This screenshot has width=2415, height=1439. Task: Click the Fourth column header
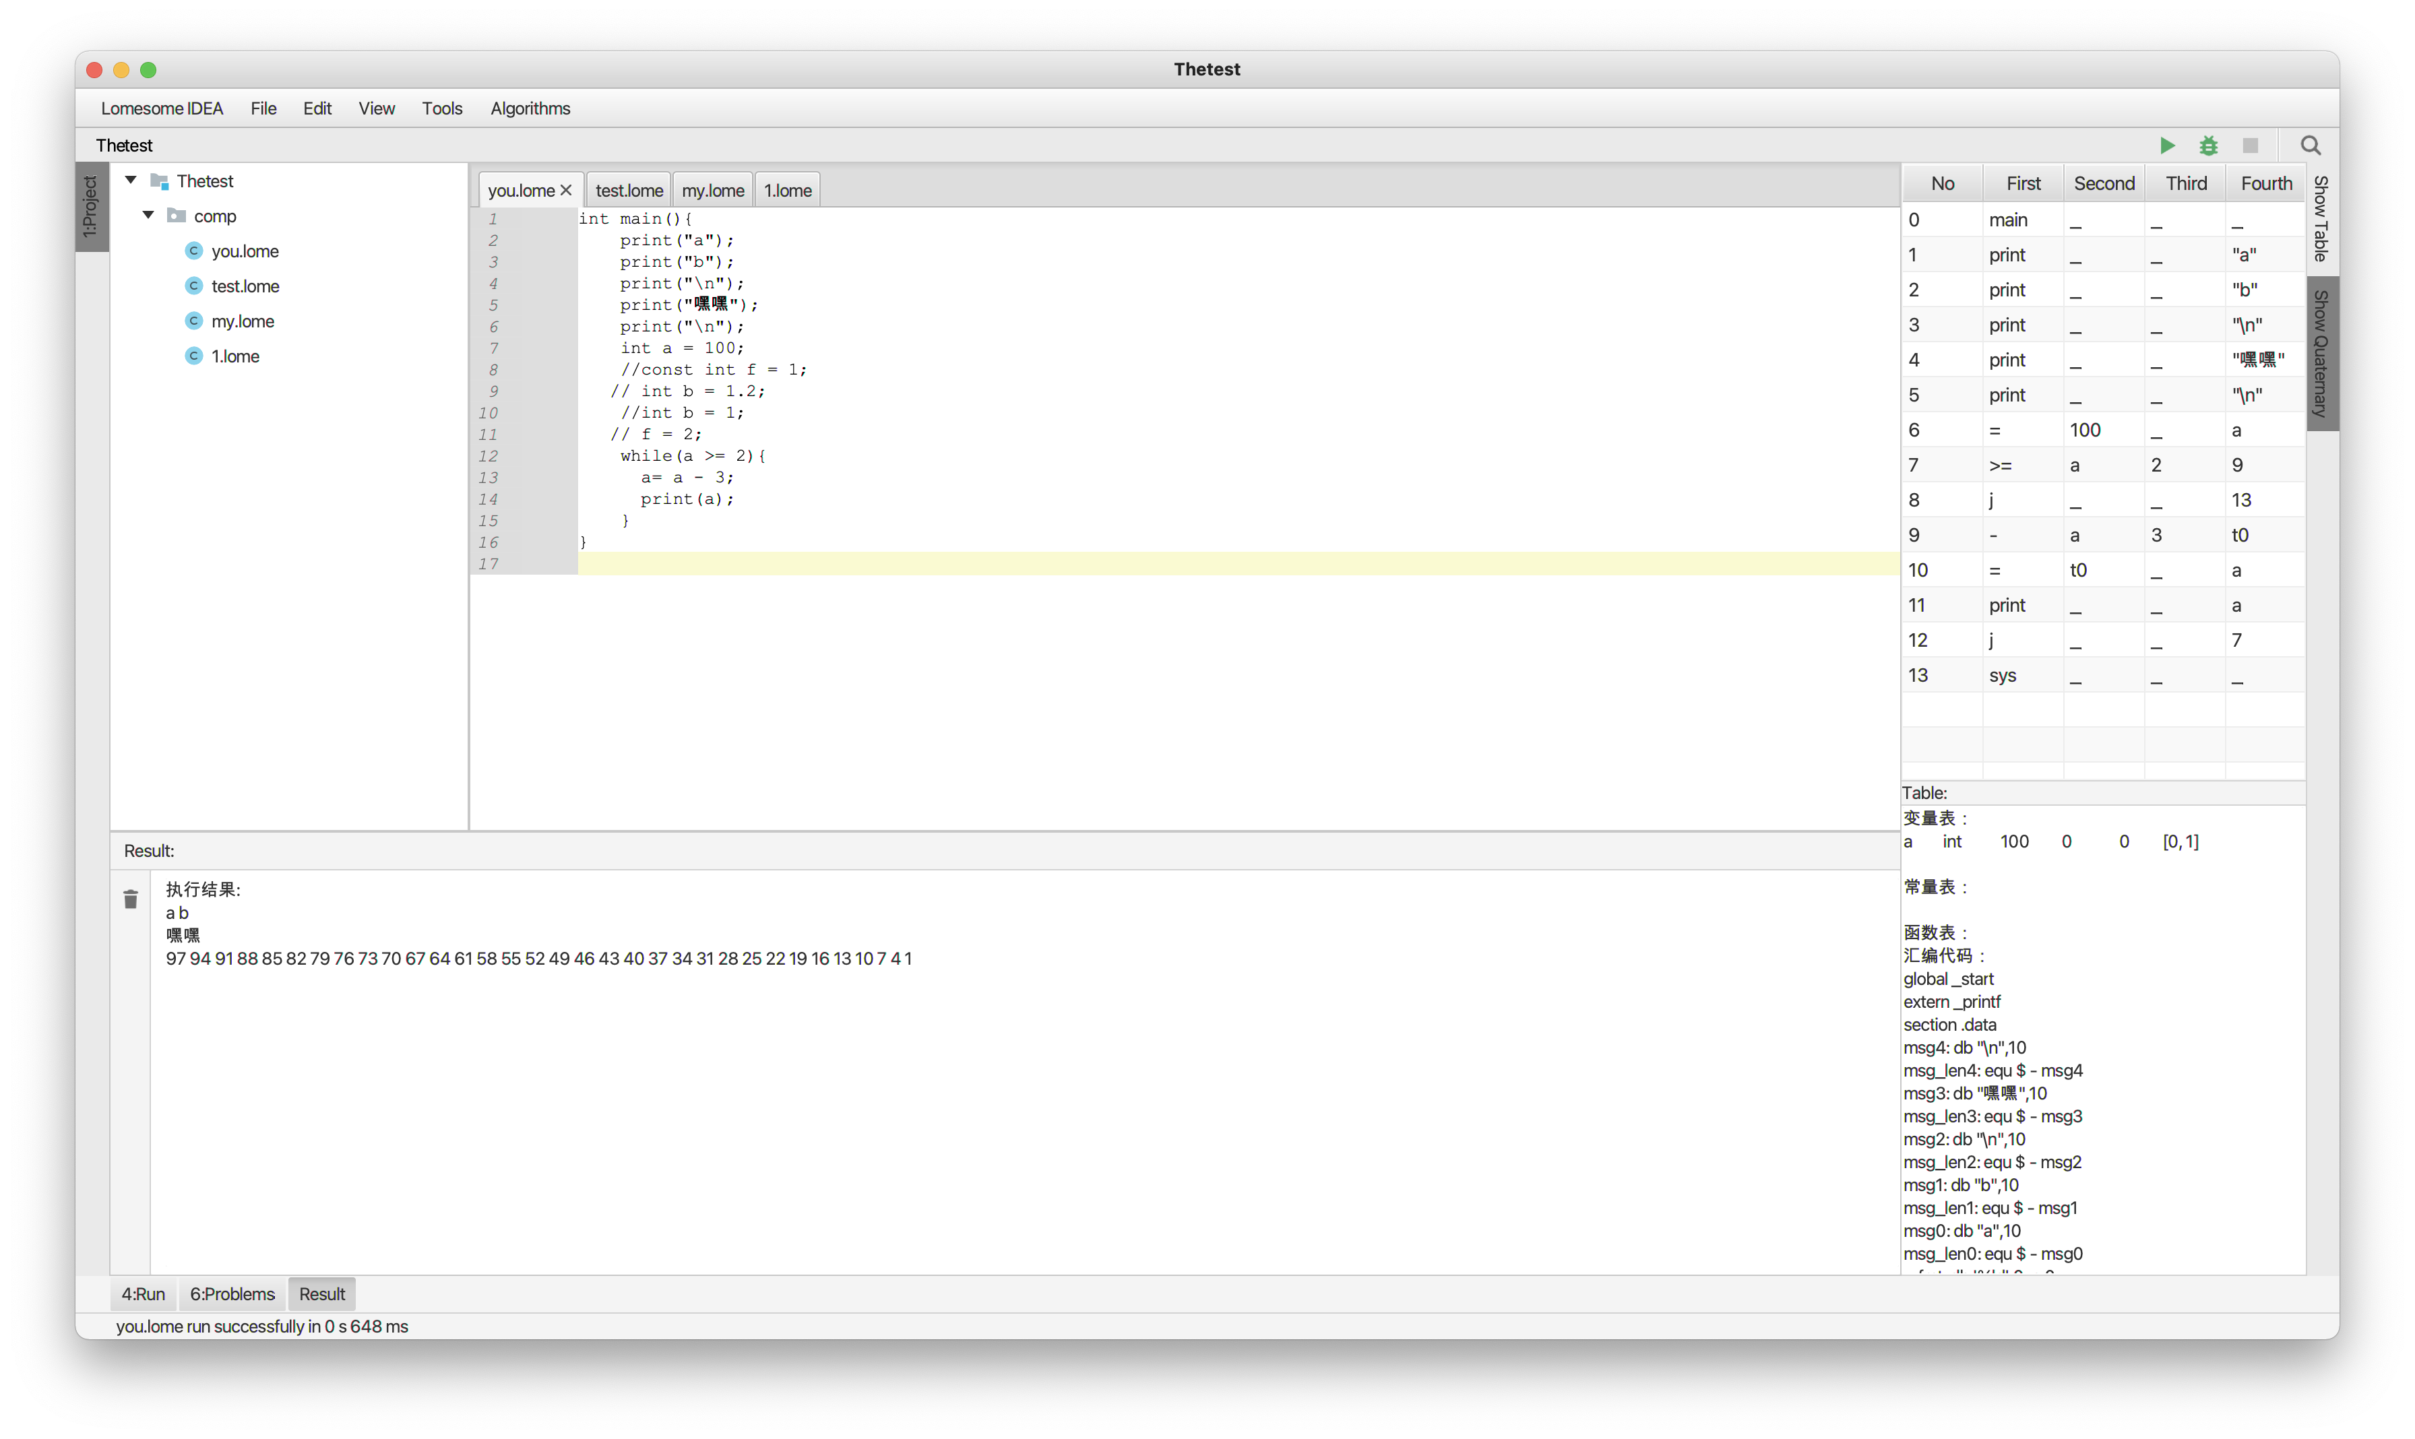click(2265, 183)
